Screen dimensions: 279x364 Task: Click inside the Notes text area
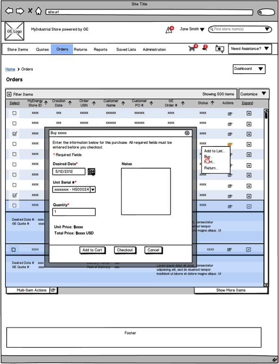(146, 192)
